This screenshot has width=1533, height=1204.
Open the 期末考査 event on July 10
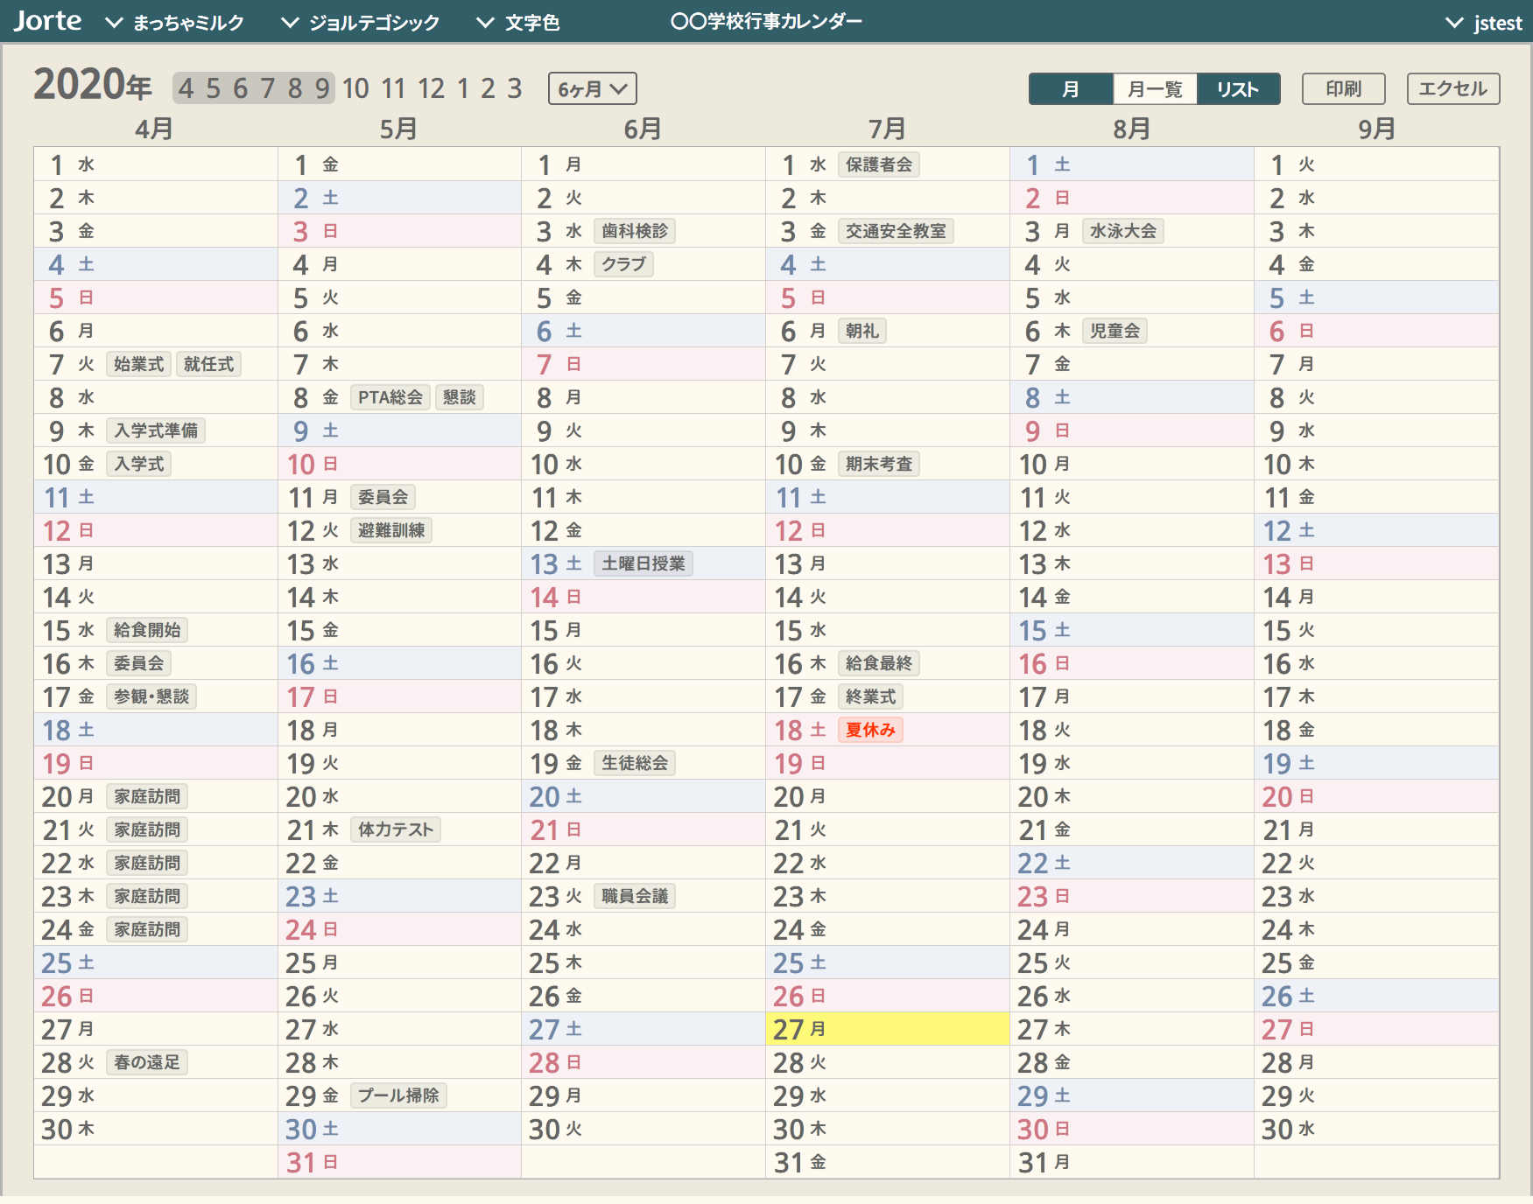tap(879, 464)
